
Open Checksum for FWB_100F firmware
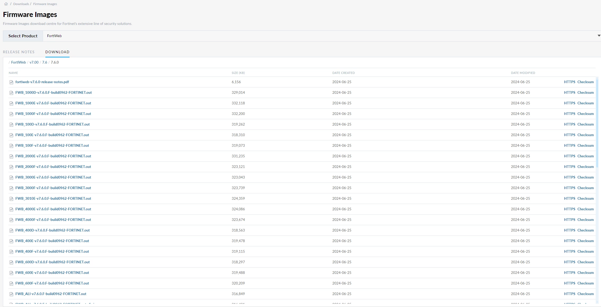[x=586, y=145]
